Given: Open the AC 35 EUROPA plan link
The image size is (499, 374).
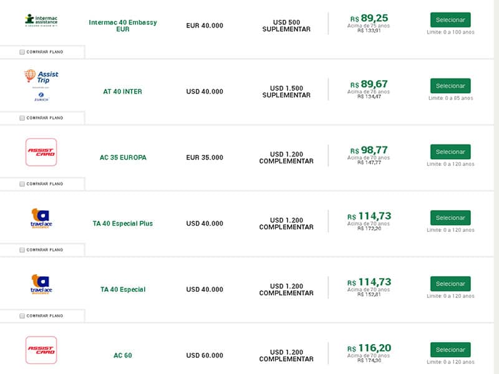Looking at the screenshot, I should tap(123, 158).
